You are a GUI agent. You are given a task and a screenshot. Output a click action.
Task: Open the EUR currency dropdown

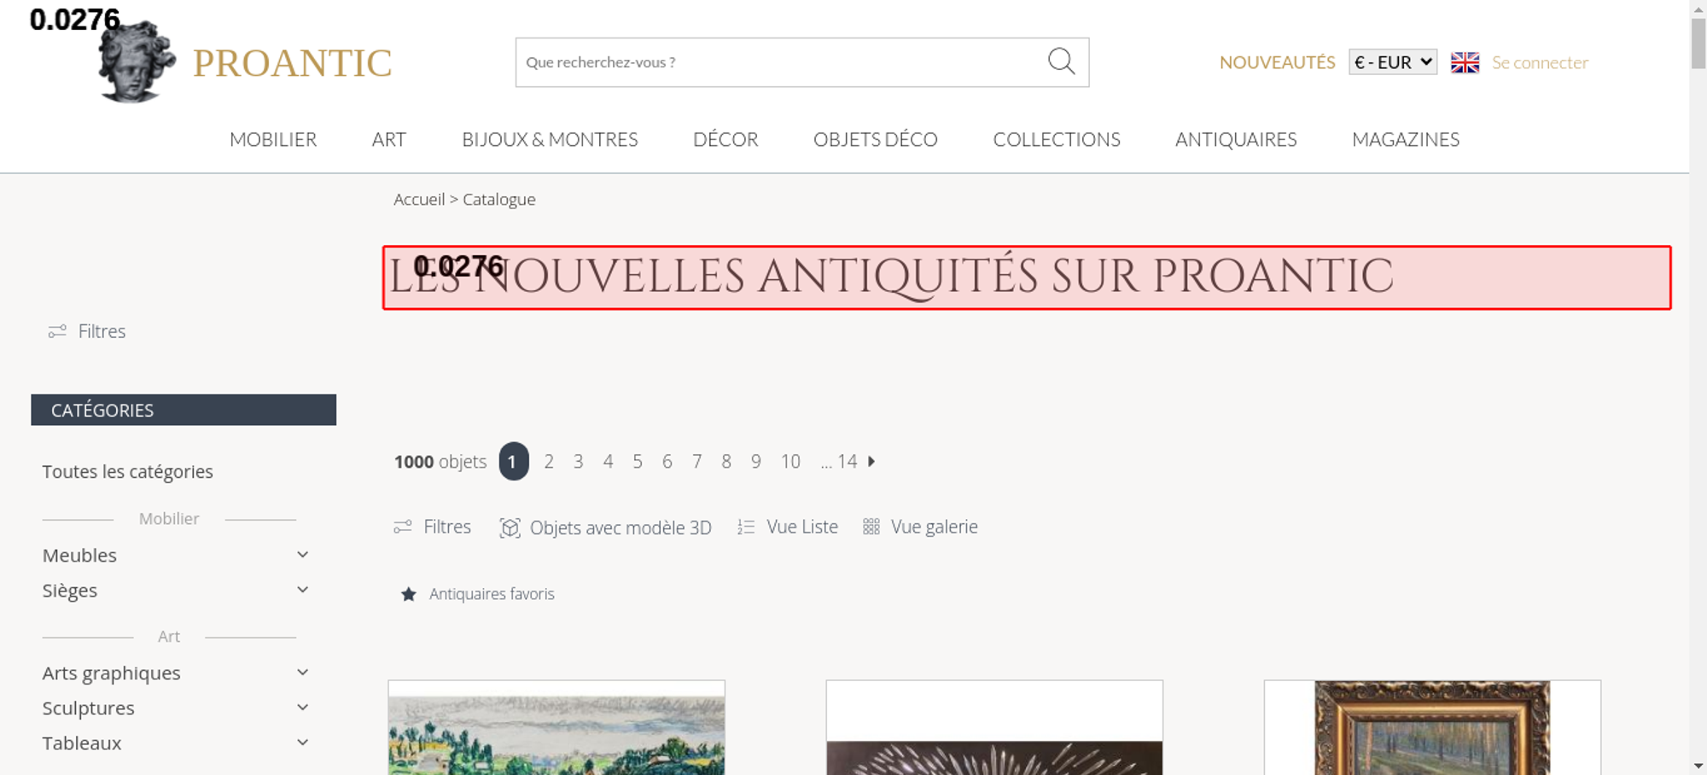(1393, 62)
